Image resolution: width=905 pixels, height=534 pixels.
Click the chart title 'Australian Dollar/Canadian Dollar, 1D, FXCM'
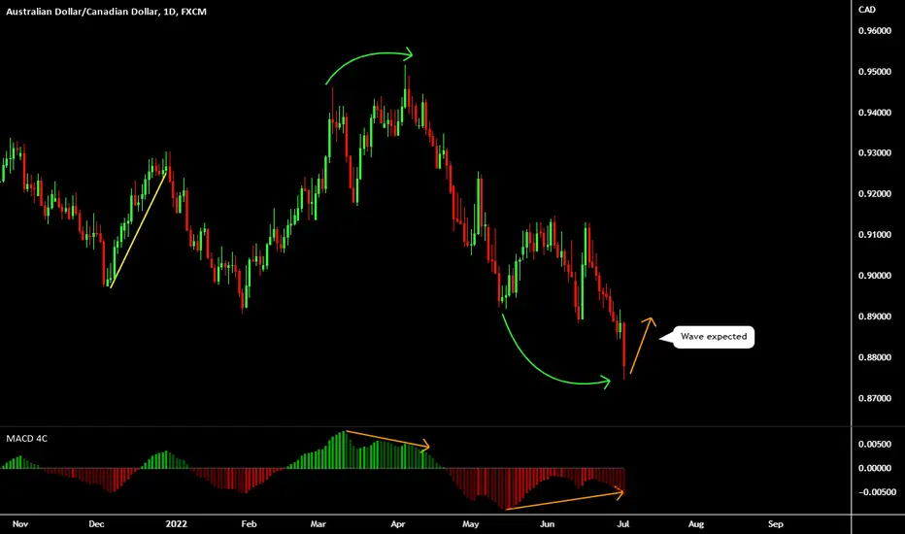106,12
